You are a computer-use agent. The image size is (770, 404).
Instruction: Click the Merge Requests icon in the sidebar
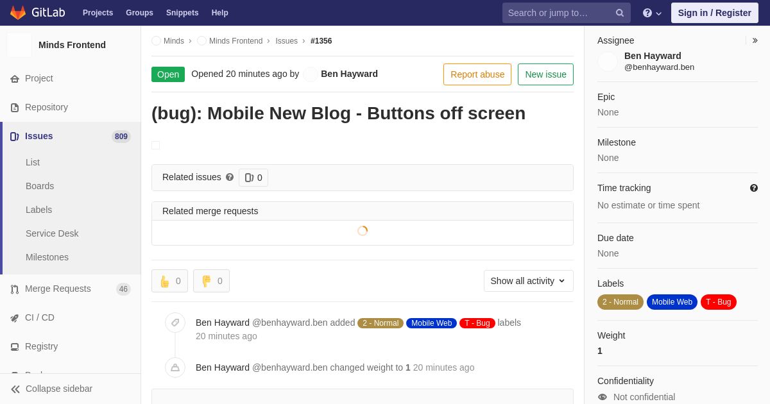click(15, 289)
